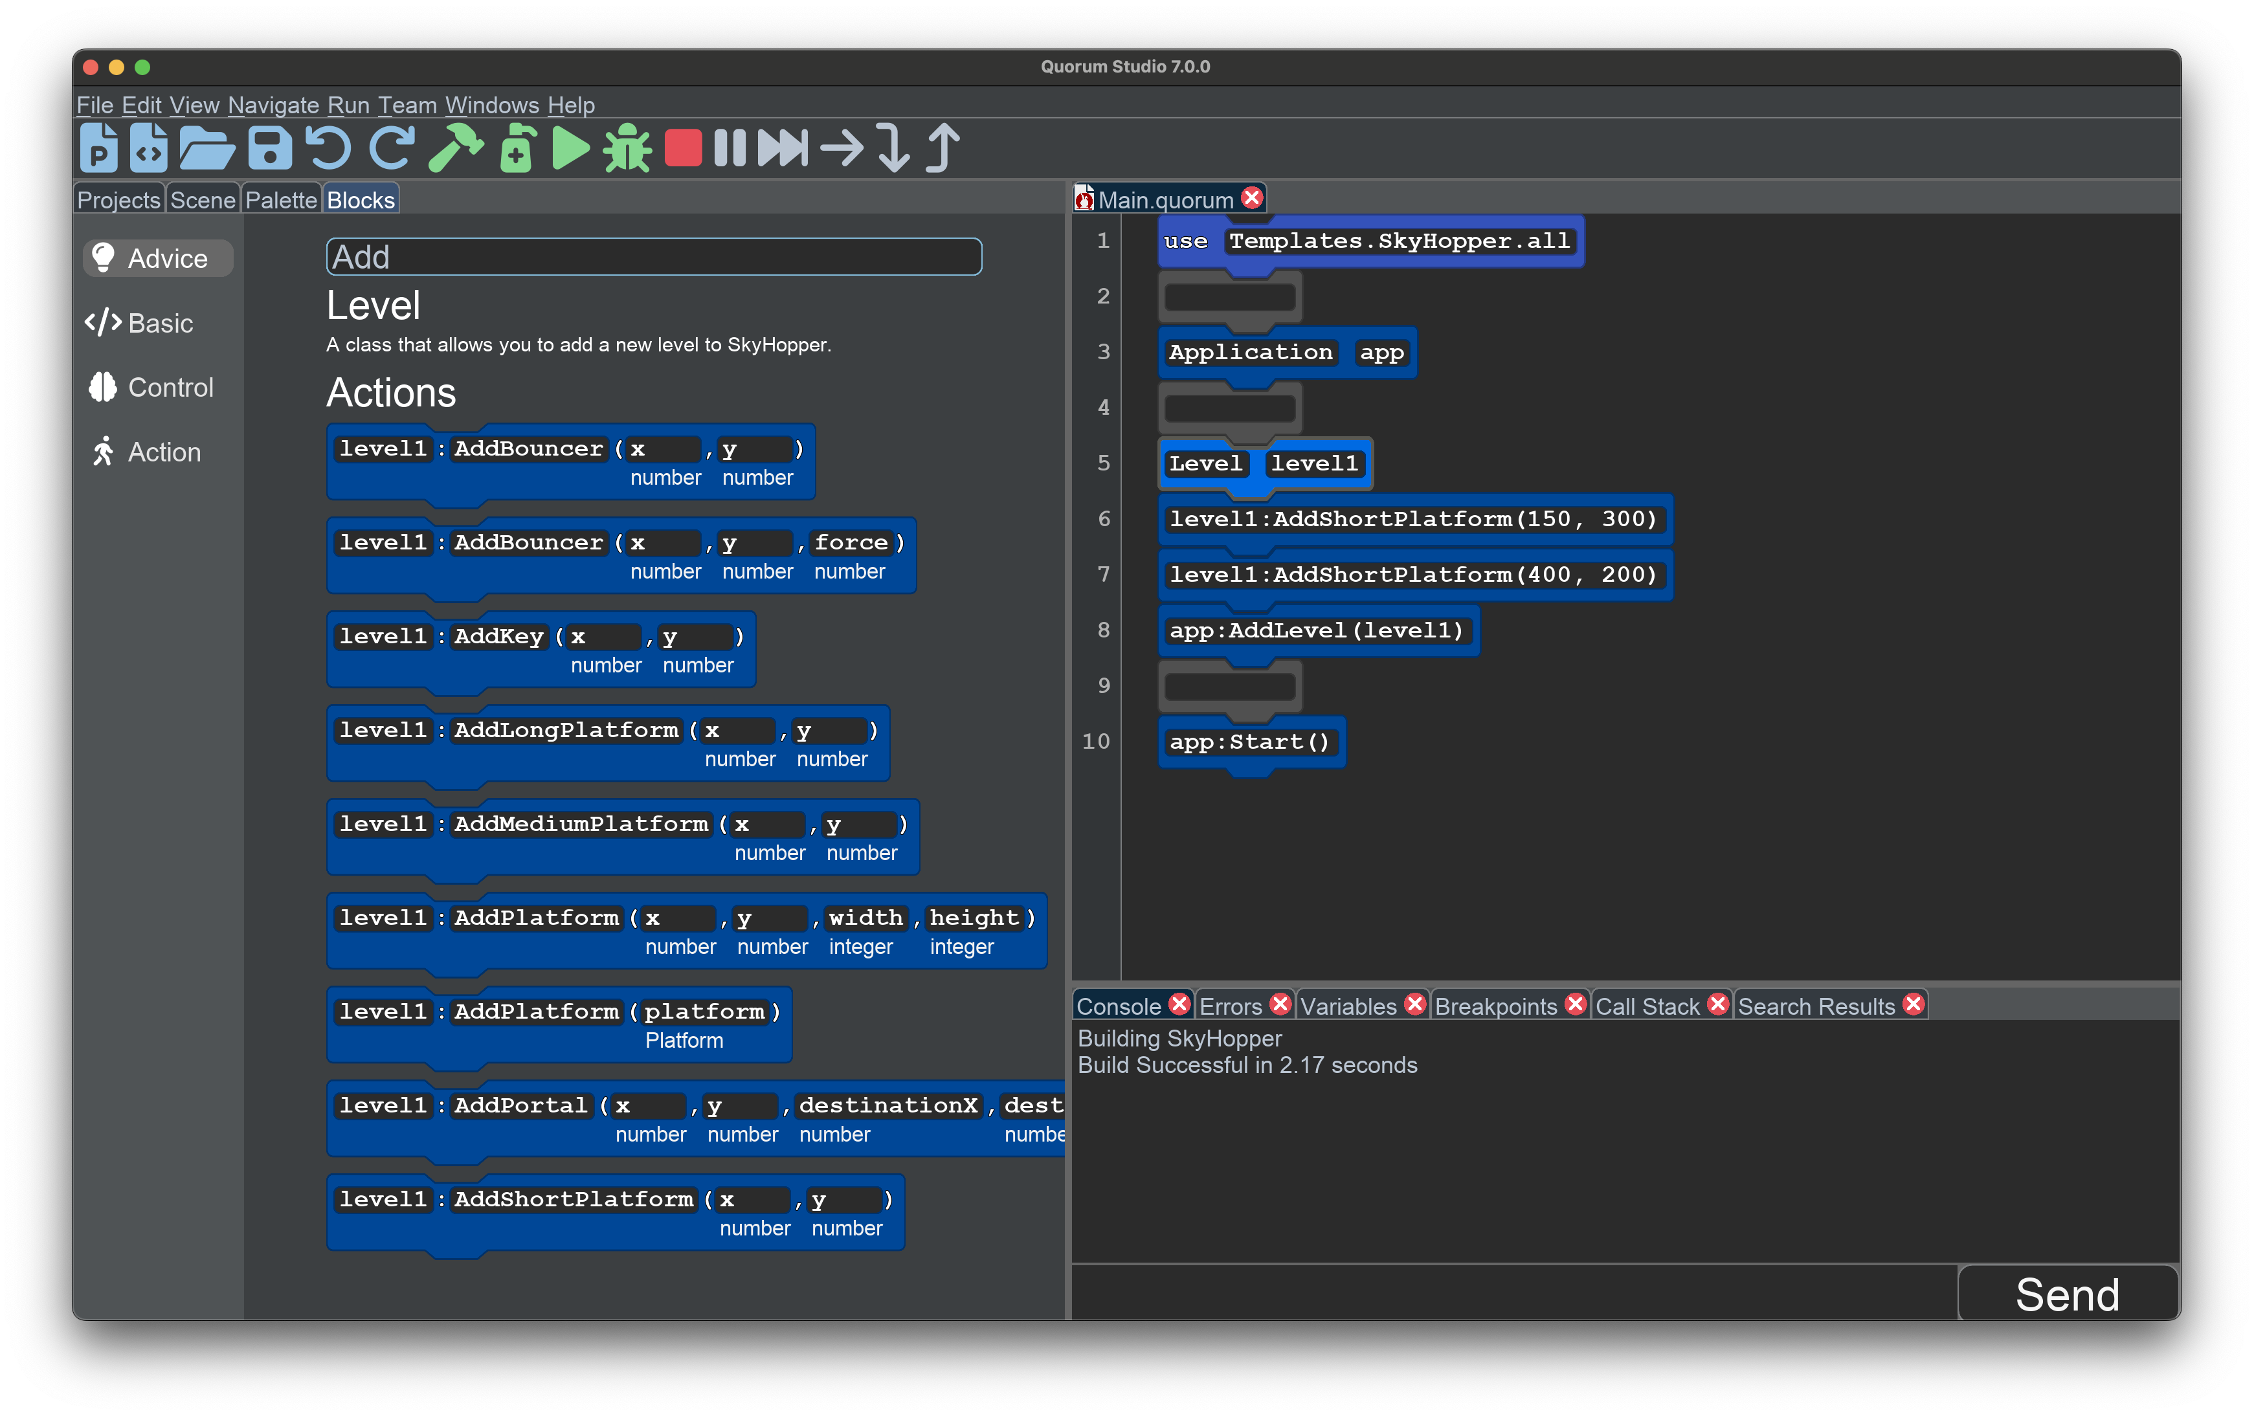Select the Control brain category
Screen dimensions: 2254x1416
coord(151,388)
